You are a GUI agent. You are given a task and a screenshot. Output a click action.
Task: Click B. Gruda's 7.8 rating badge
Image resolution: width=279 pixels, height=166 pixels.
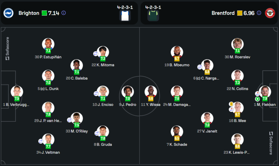pos(103,138)
